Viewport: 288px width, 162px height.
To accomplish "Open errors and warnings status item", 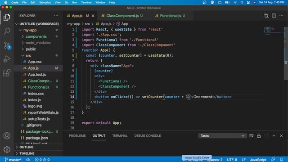I will pos(42,160).
